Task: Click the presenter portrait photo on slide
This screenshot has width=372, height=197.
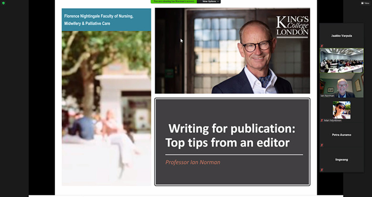Action: point(233,50)
